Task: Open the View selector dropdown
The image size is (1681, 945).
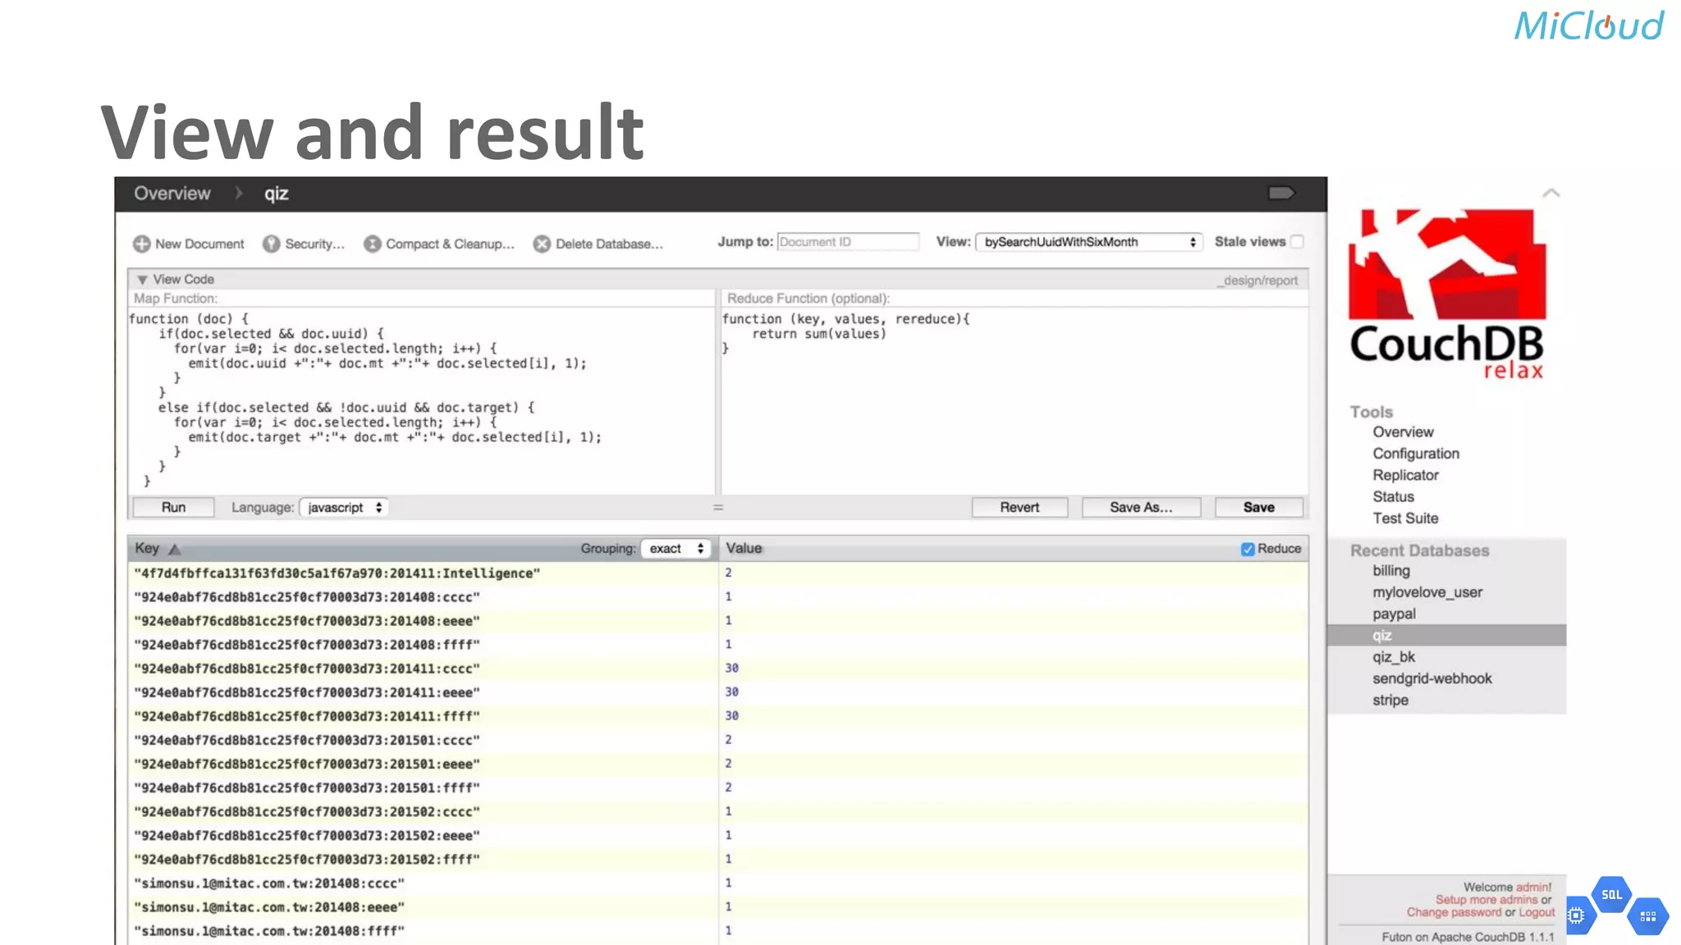Action: coord(1088,242)
